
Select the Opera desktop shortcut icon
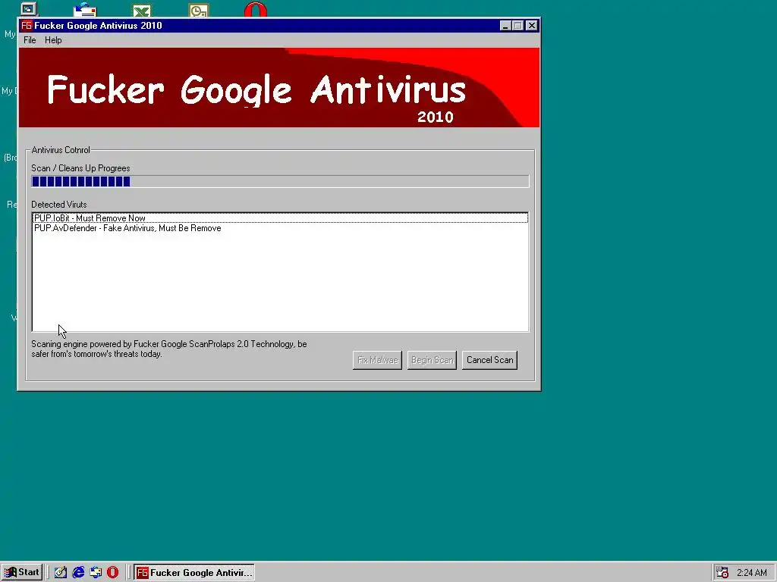pyautogui.click(x=256, y=9)
